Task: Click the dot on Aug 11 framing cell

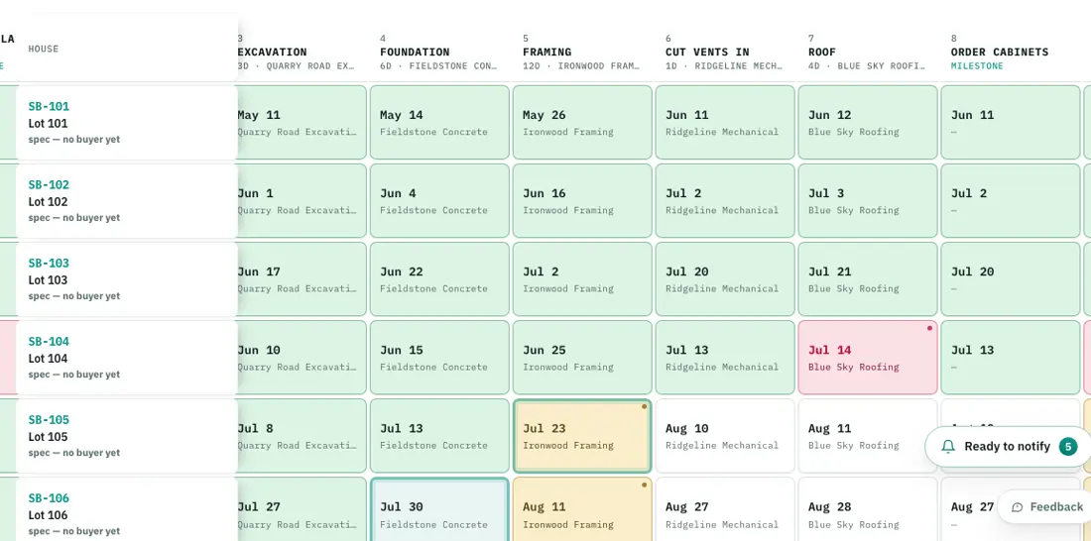Action: [645, 485]
